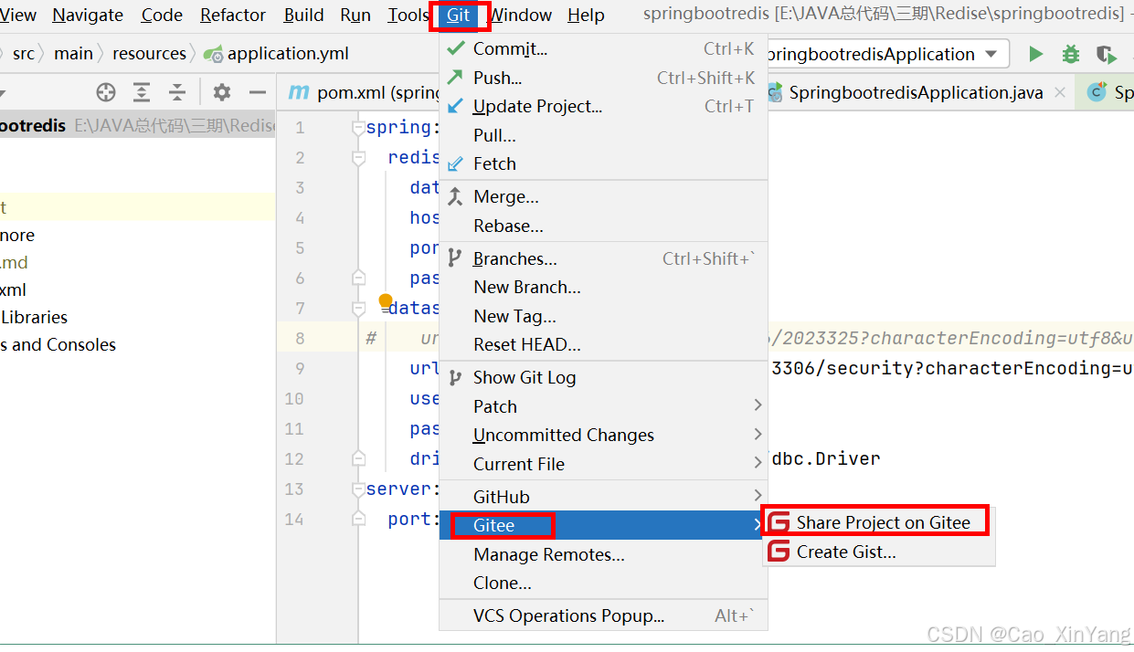Screen dimensions: 1134x652
Task: Switch to SpringbootredisApplication.java tab
Action: coord(917,92)
